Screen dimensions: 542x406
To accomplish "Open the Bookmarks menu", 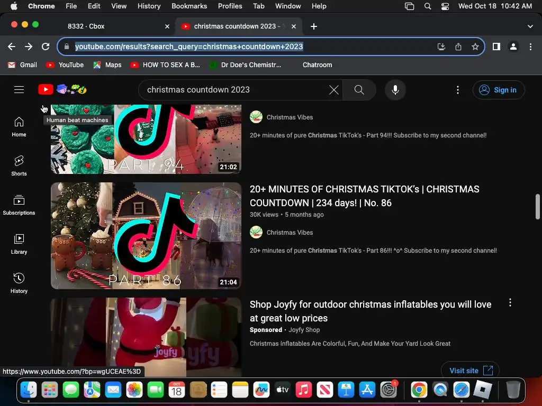I will (189, 6).
